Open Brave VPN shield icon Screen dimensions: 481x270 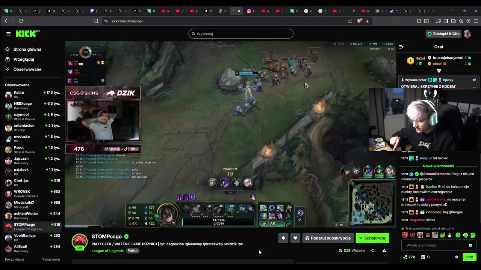click(468, 21)
